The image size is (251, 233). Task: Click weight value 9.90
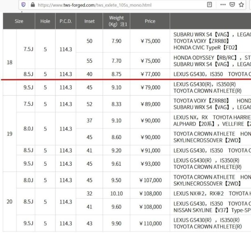pyautogui.click(x=116, y=224)
